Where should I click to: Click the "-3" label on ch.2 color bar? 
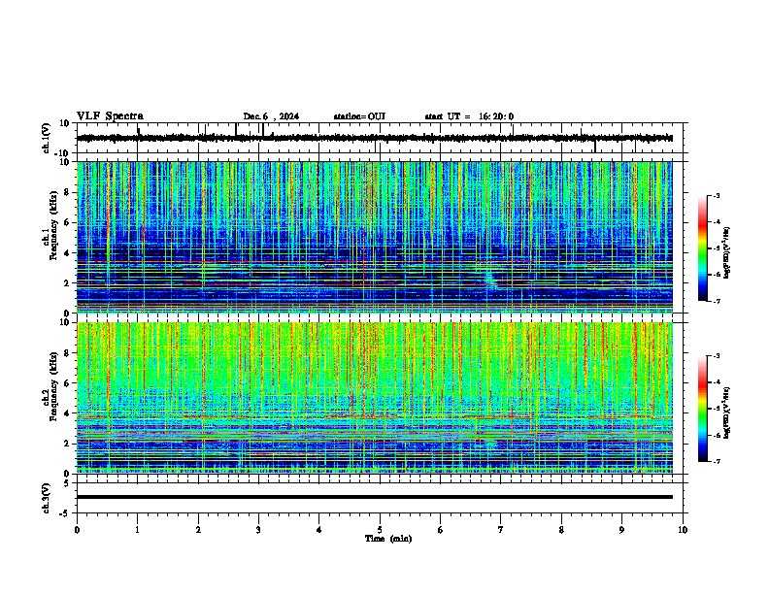pyautogui.click(x=717, y=356)
